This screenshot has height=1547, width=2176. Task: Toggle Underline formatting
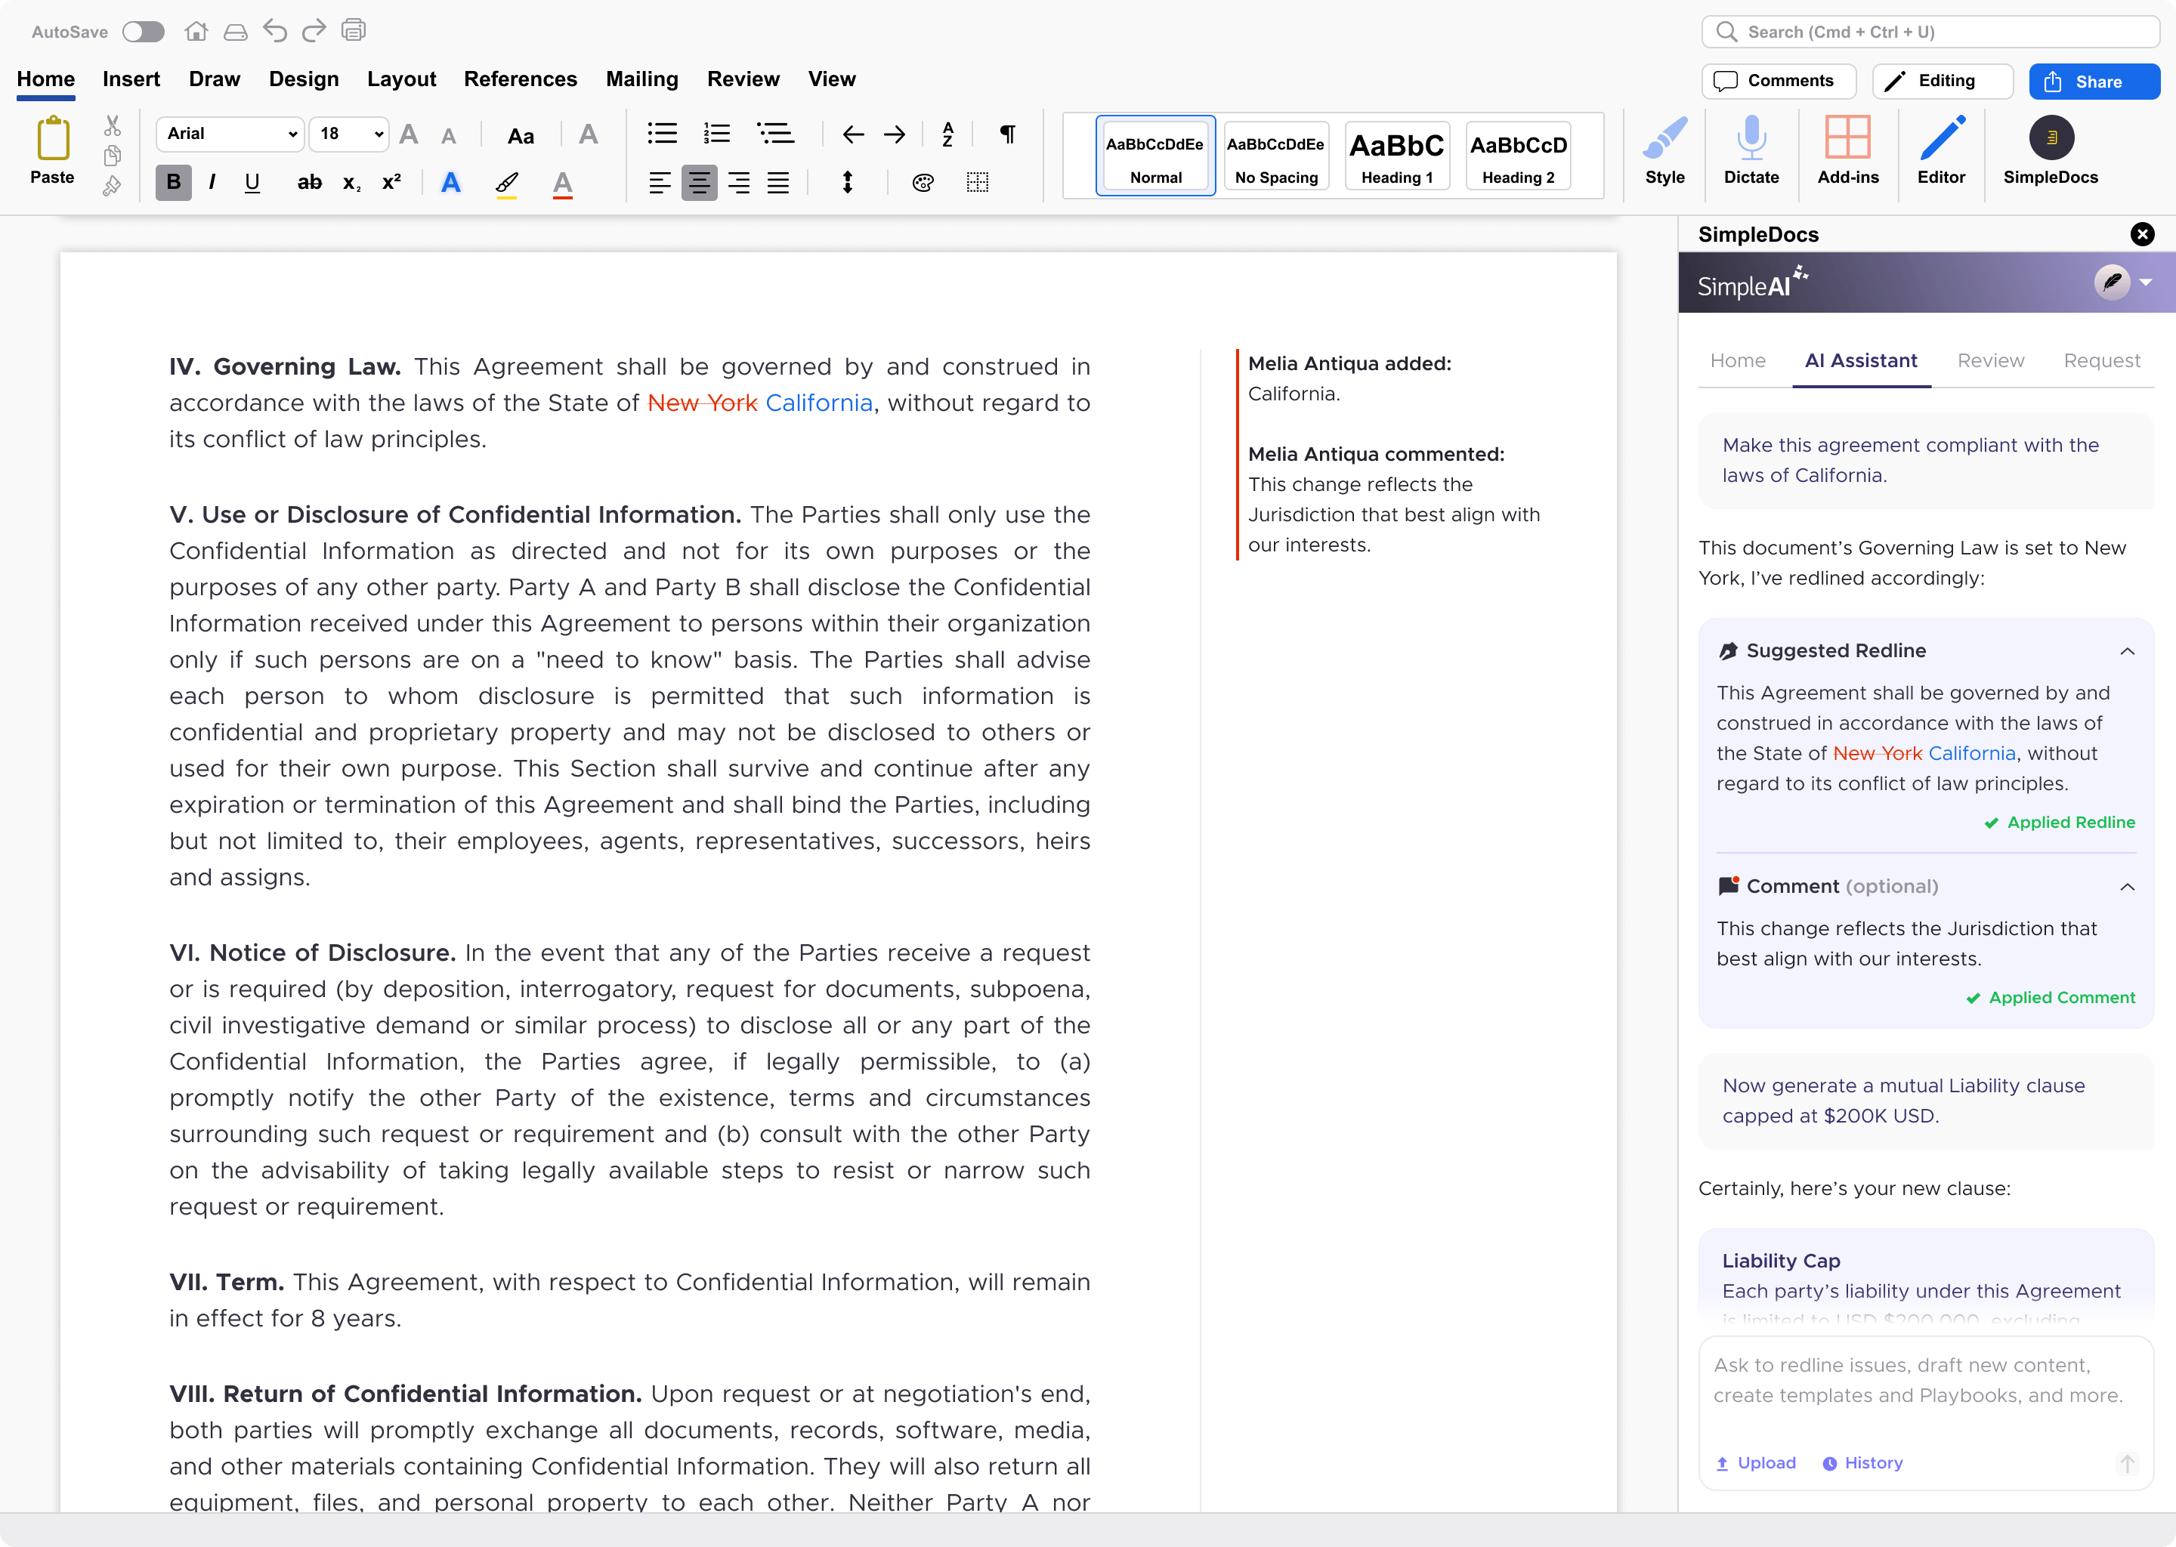click(252, 182)
